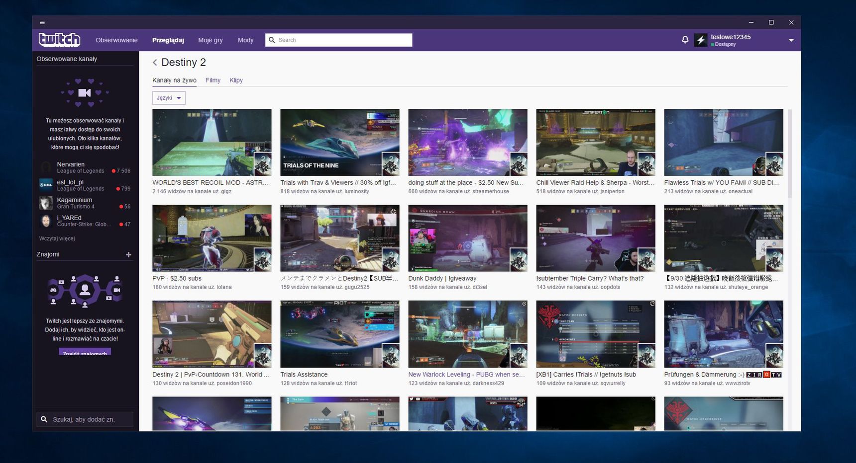Click Destiny 2 game icon on luminosity thumbnail
Viewport: 856px width, 463px height.
pyautogui.click(x=391, y=164)
